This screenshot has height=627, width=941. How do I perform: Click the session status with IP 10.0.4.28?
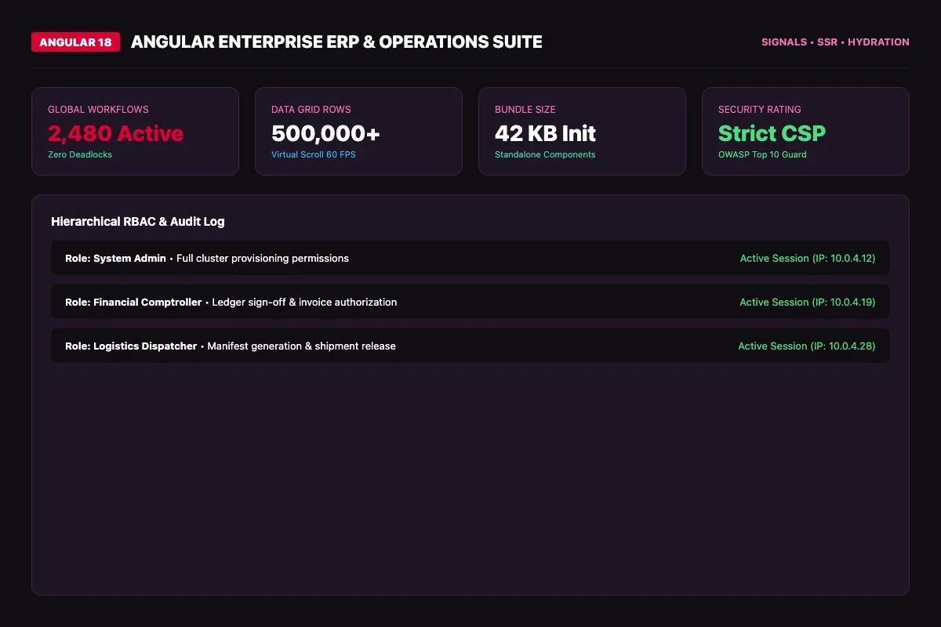point(807,346)
